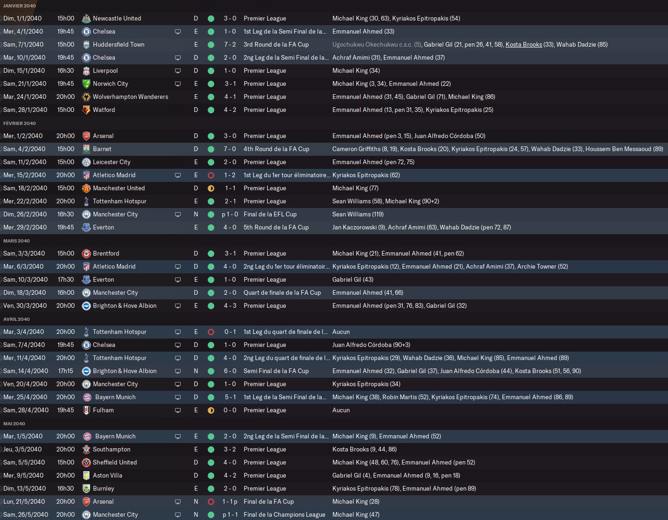
Task: Click the Brentford club crest
Action: [x=86, y=254]
